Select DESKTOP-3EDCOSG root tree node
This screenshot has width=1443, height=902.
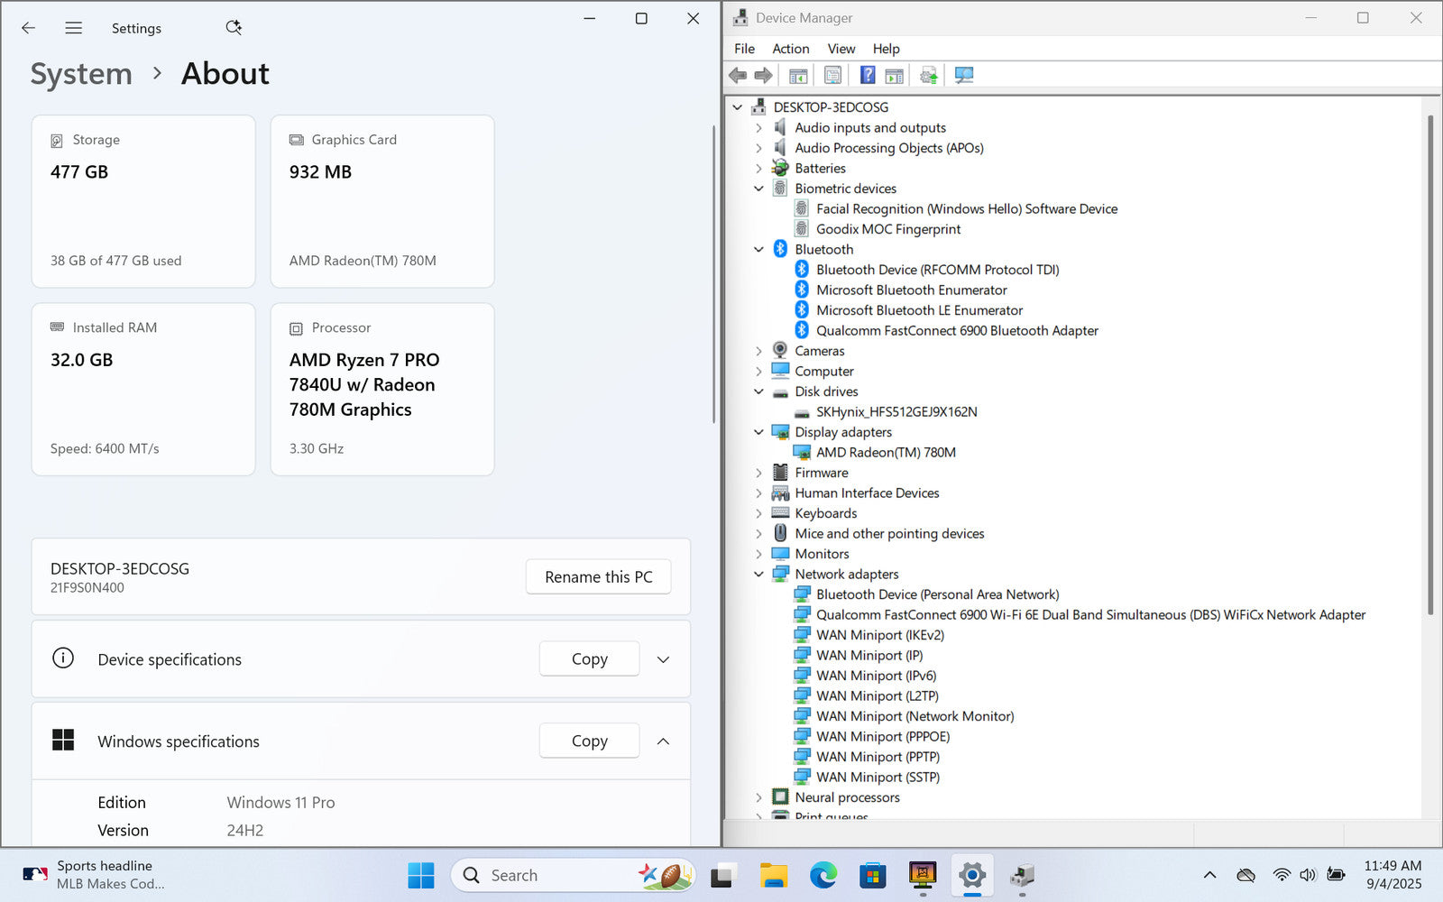831,107
